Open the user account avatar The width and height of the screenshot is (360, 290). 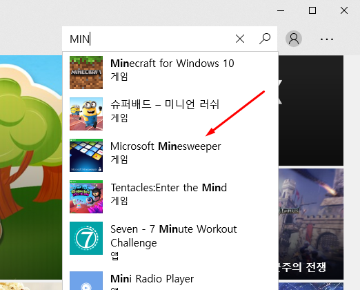point(294,39)
